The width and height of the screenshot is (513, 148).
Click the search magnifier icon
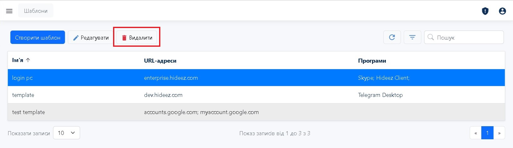point(431,37)
